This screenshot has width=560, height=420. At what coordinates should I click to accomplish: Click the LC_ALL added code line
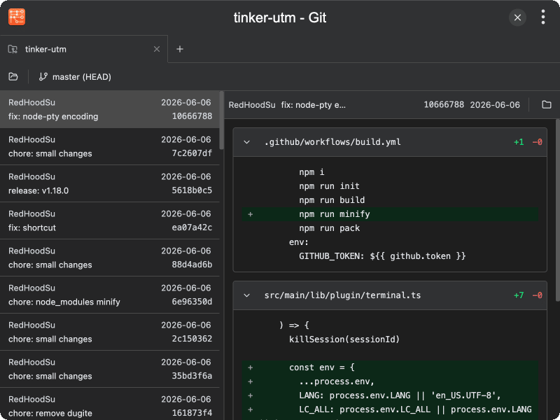click(x=390, y=409)
